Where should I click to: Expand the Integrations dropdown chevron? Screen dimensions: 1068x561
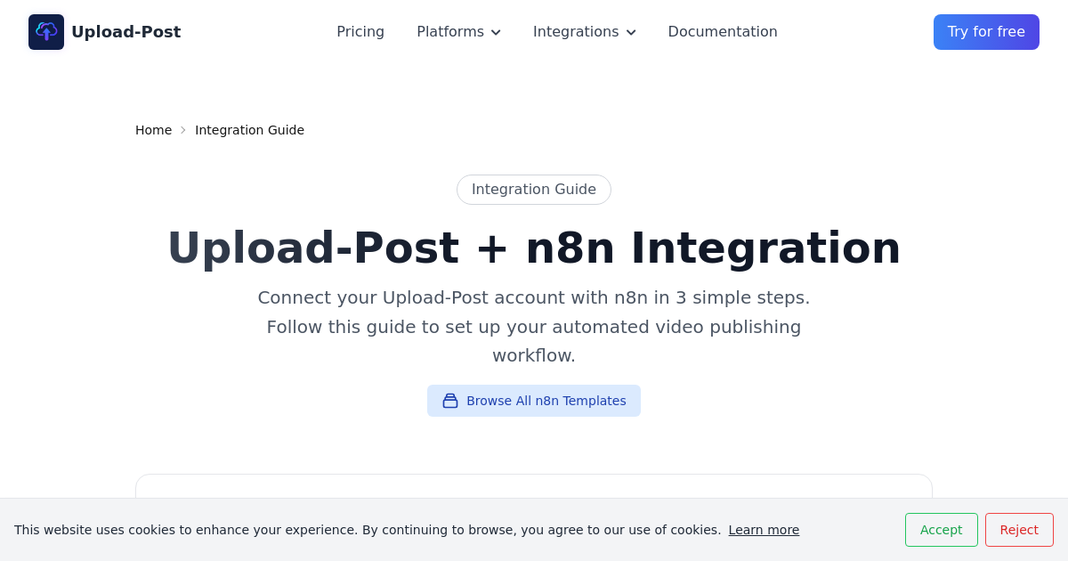(x=631, y=33)
